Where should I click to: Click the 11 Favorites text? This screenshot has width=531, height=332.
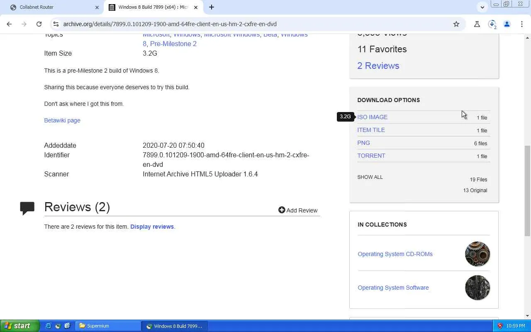click(382, 49)
